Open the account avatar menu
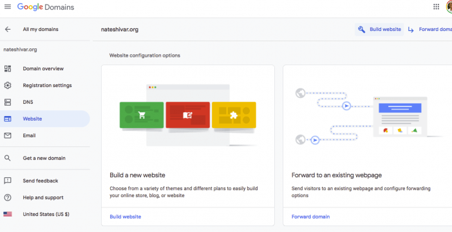The width and height of the screenshot is (452, 232). pyautogui.click(x=449, y=7)
